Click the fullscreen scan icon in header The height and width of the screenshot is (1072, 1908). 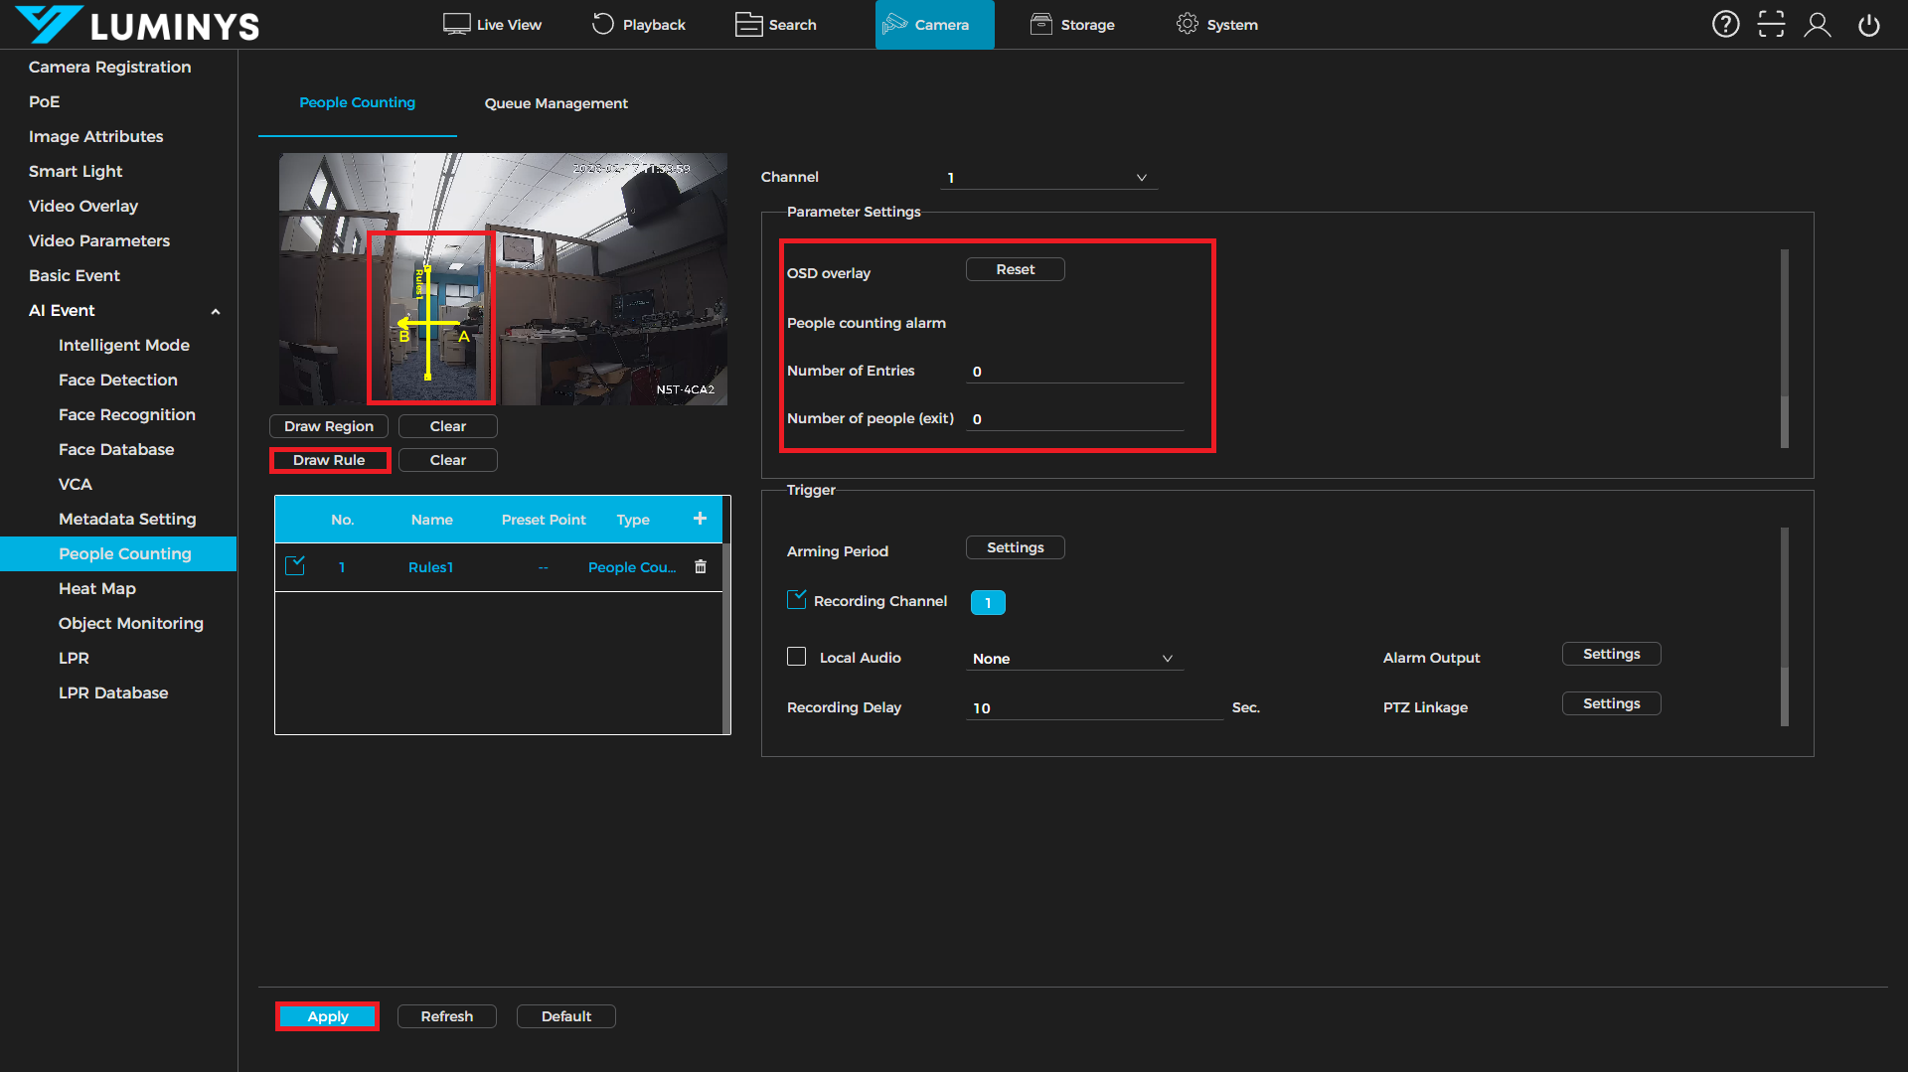coord(1771,25)
